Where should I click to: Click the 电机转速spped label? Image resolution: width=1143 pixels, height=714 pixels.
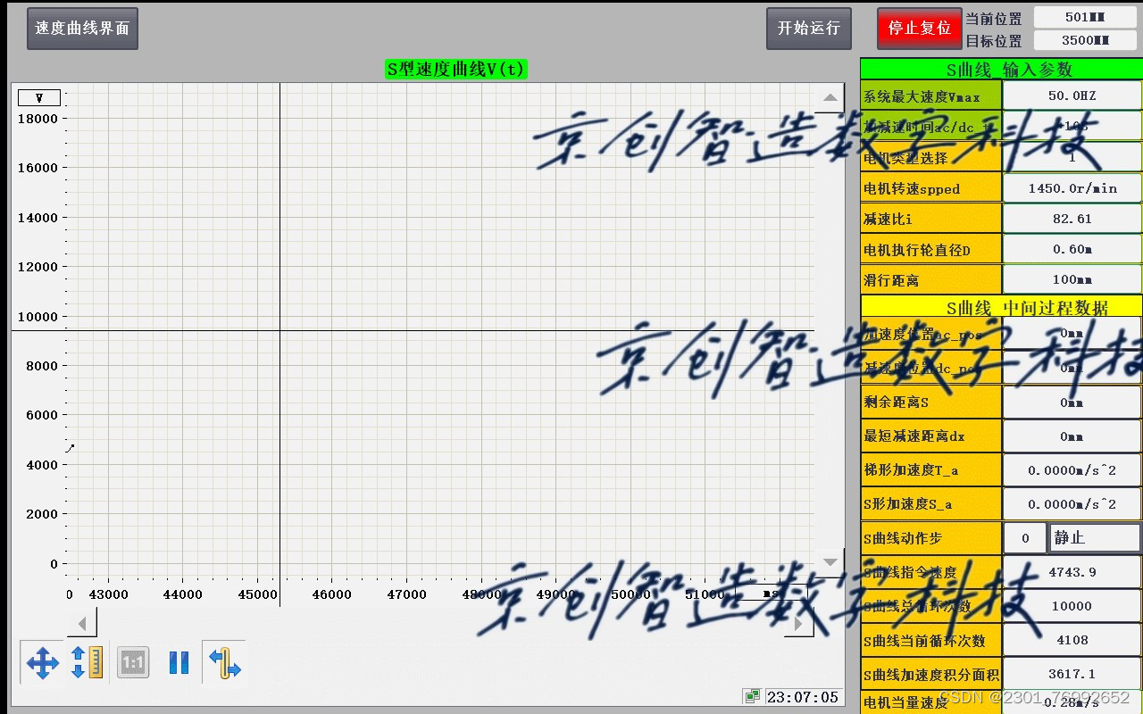[x=930, y=188]
